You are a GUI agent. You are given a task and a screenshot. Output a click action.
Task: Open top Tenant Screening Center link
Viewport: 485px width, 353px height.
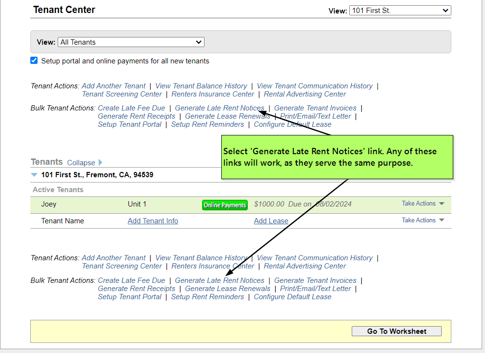(122, 94)
